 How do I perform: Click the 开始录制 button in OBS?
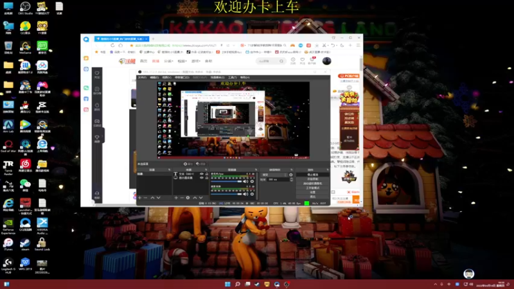coord(313,179)
